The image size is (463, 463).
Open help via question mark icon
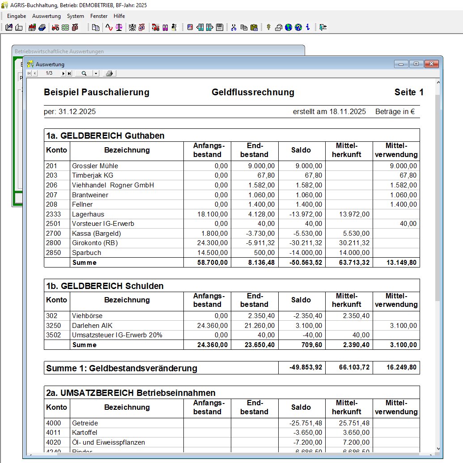coord(298,27)
